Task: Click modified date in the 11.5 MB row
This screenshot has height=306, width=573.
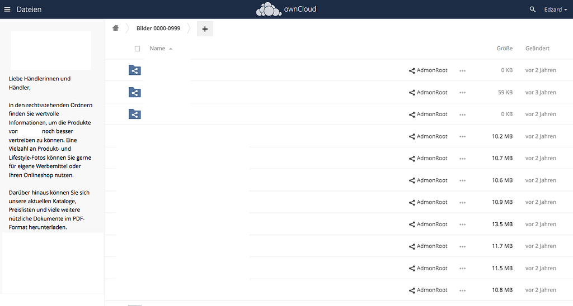Action: click(541, 268)
